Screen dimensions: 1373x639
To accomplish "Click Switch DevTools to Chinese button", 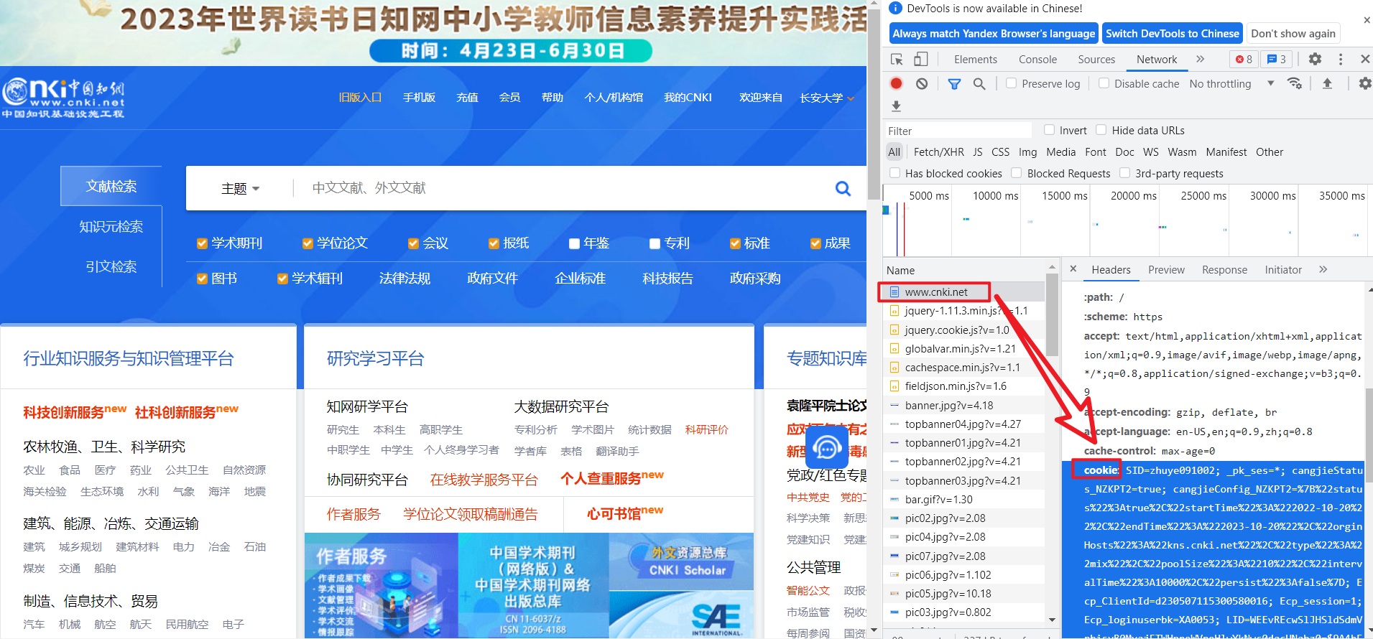I will 1173,34.
